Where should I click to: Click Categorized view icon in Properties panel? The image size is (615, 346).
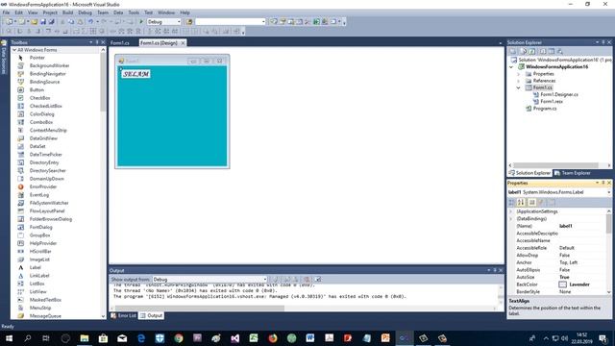[511, 202]
